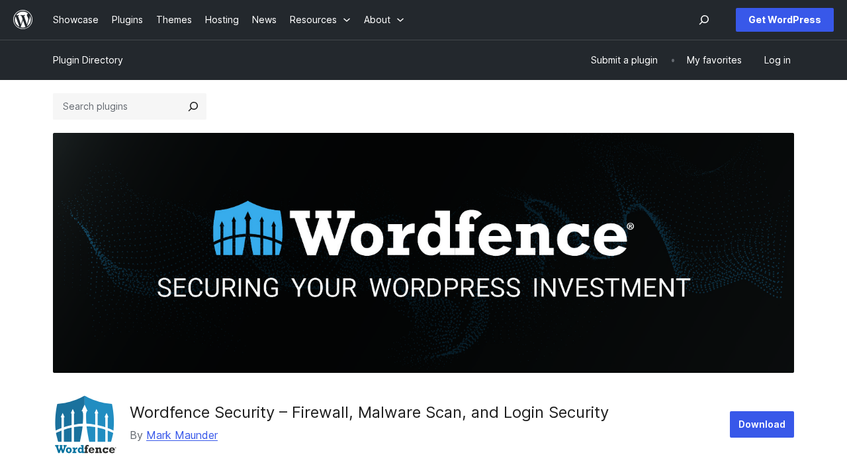The height and width of the screenshot is (476, 847).
Task: Go to the Plugins menu item
Action: coord(127,20)
